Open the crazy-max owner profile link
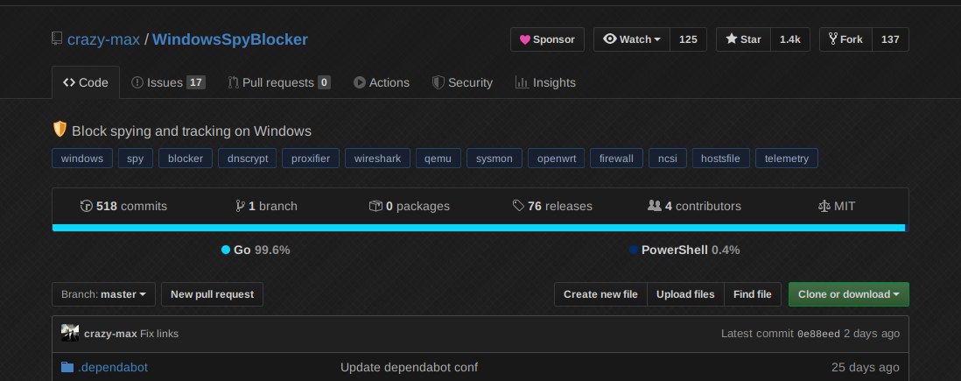Image resolution: width=961 pixels, height=381 pixels. pos(103,39)
